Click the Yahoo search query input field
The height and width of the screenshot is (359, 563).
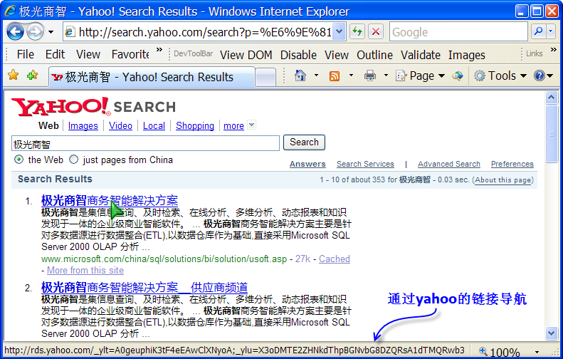point(145,143)
